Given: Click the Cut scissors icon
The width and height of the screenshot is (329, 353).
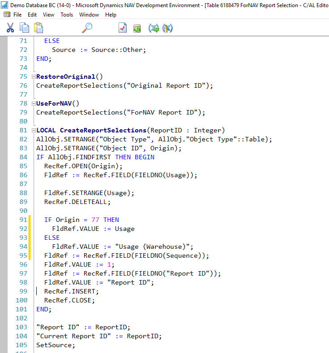Looking at the screenshot, I should tap(10, 28).
